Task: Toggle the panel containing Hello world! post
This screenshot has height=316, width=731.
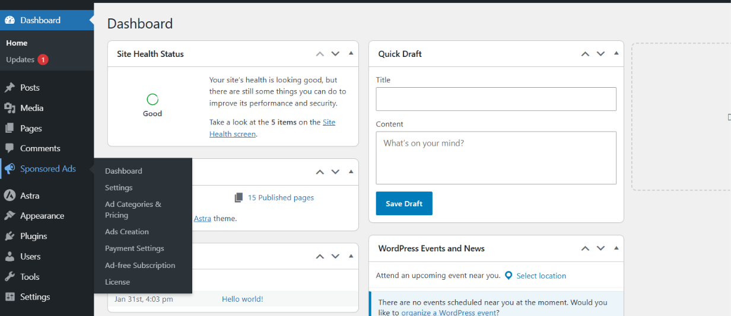Action: pyautogui.click(x=351, y=256)
